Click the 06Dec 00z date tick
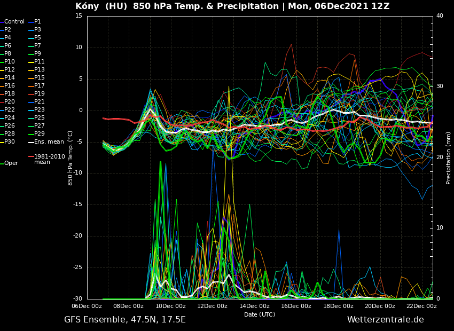 click(87, 306)
